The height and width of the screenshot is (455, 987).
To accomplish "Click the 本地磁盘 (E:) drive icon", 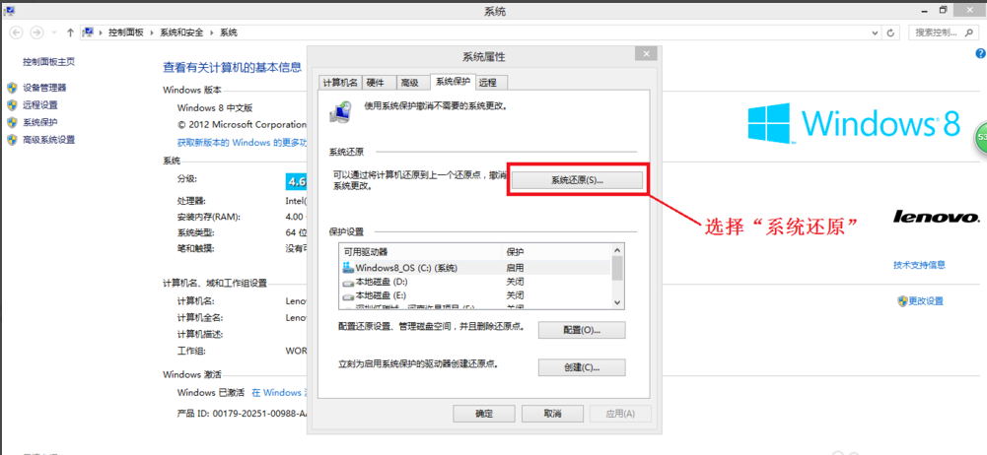I will click(348, 294).
